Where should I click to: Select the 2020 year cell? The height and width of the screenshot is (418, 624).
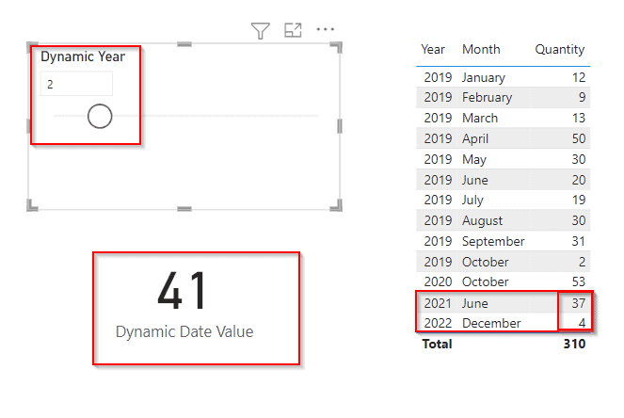tap(438, 281)
